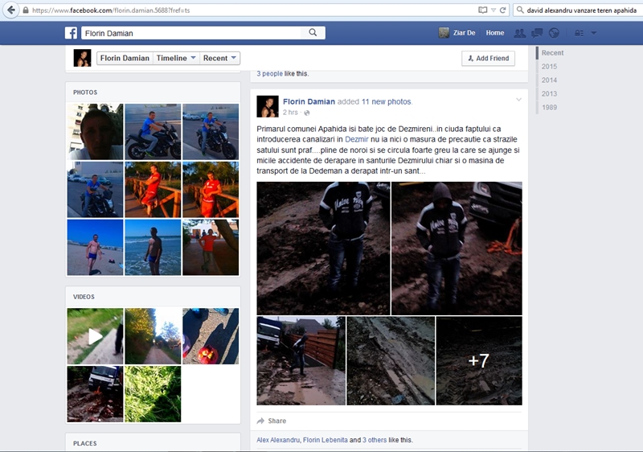Open the +7 more photos thumbnail
This screenshot has width=643, height=452.
coord(478,360)
